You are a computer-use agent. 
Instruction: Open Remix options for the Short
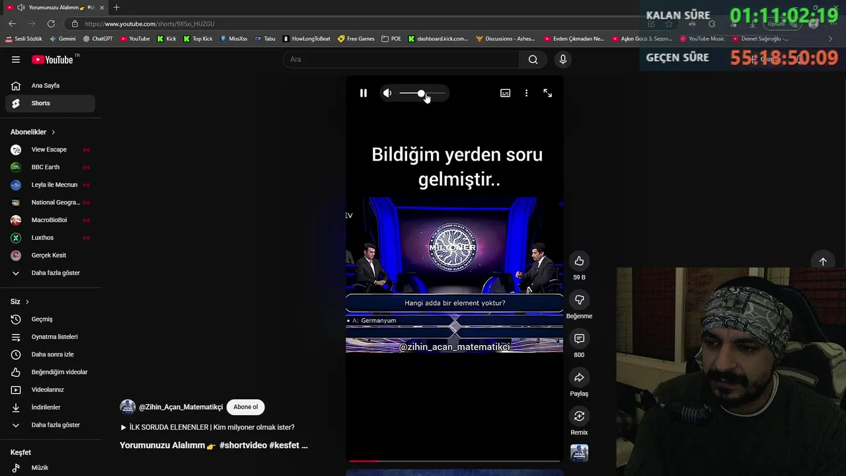point(579,416)
